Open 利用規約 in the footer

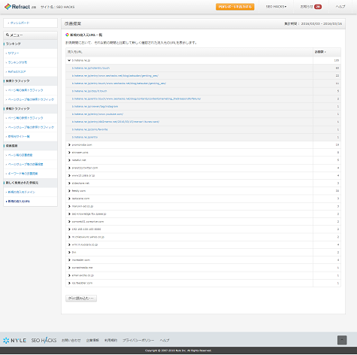110,340
